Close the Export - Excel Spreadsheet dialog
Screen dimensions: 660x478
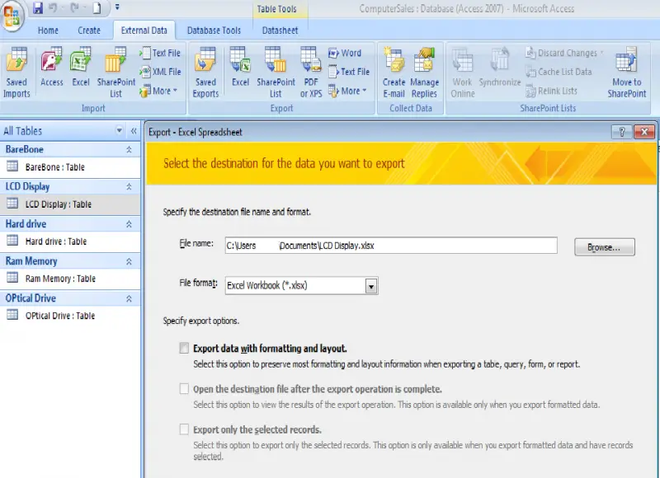click(x=644, y=132)
